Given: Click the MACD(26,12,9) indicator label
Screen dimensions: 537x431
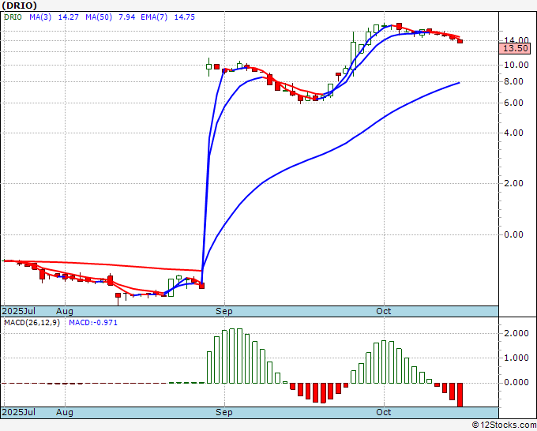Looking at the screenshot, I should [x=32, y=323].
